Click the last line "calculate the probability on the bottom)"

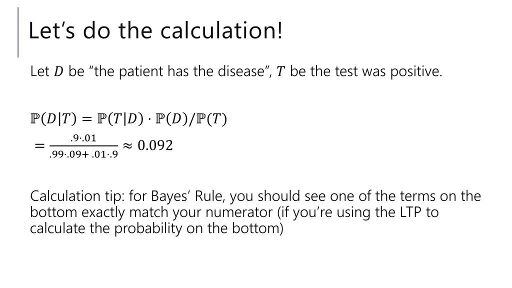pos(156,229)
